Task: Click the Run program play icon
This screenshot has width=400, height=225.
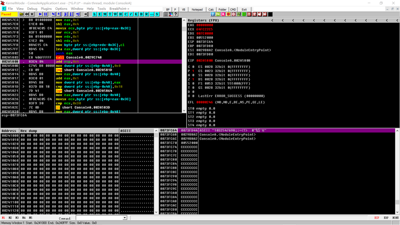Action: (40, 14)
